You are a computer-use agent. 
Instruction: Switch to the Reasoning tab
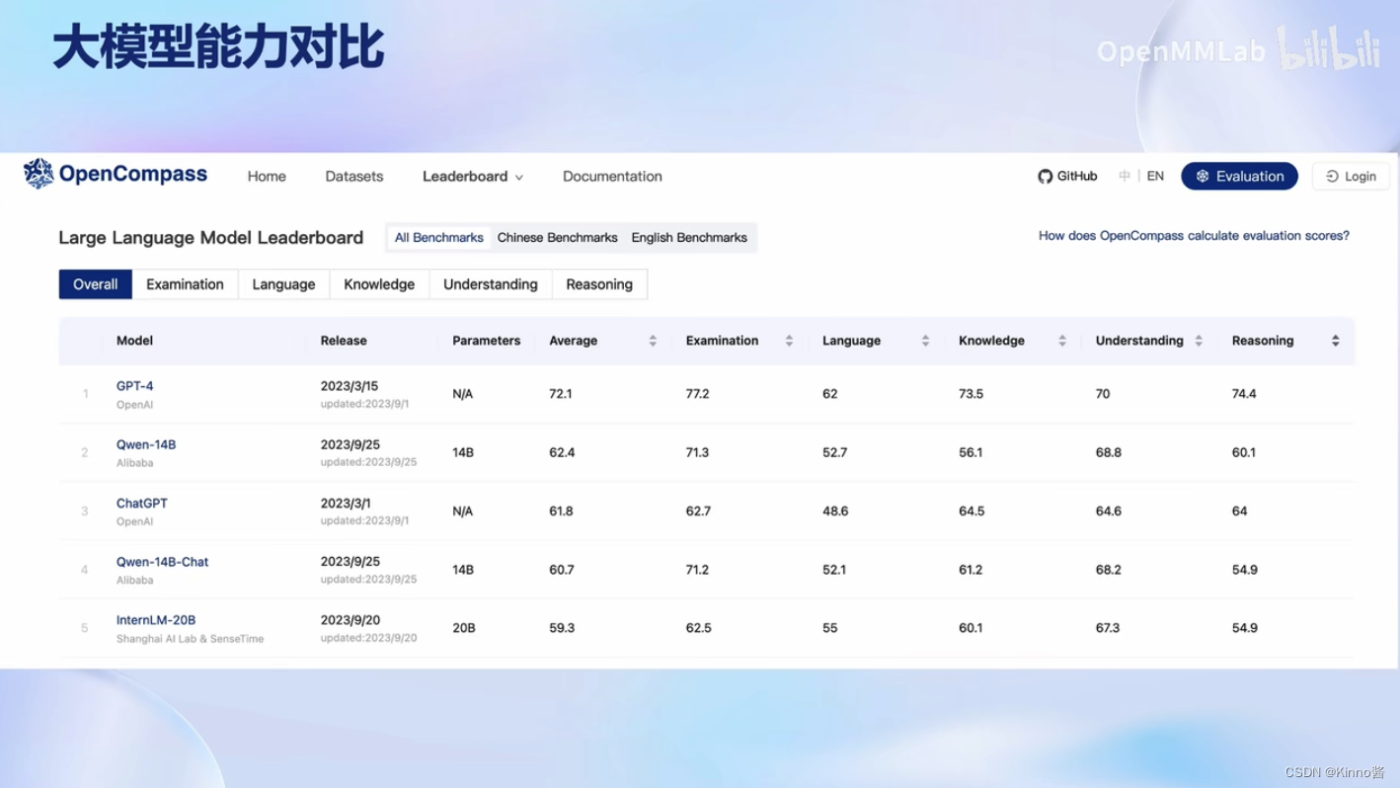pos(599,284)
